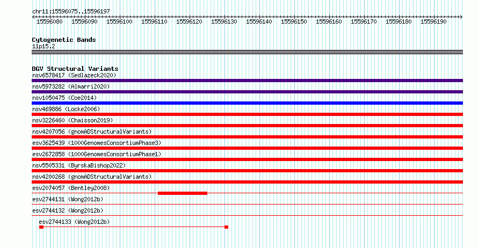
Task: Click ruler position 15596180
Action: (399, 21)
